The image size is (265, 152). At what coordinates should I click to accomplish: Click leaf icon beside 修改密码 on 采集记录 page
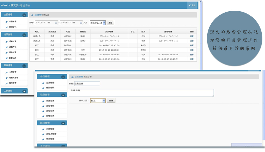(x=7, y=27)
